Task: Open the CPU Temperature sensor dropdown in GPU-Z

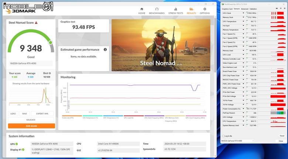Action: [x=243, y=121]
